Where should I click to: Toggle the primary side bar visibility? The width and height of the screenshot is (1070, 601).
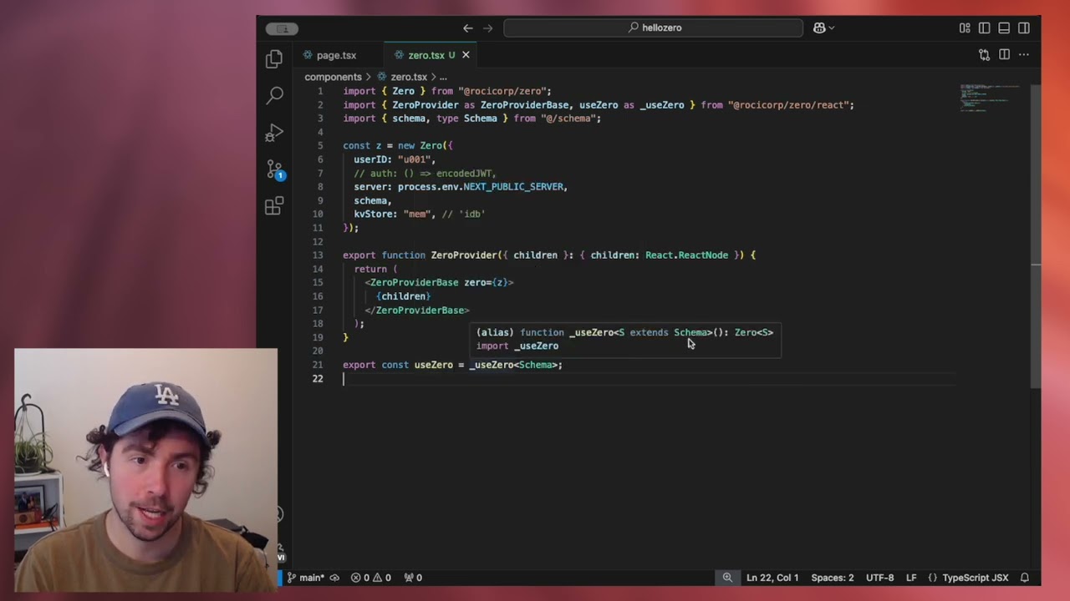click(x=984, y=28)
